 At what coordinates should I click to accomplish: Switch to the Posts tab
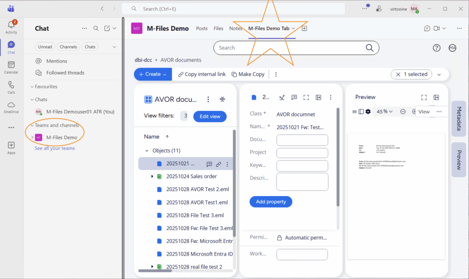pos(202,28)
